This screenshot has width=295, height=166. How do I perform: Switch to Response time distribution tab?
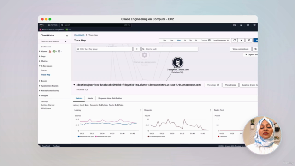pos(110,98)
